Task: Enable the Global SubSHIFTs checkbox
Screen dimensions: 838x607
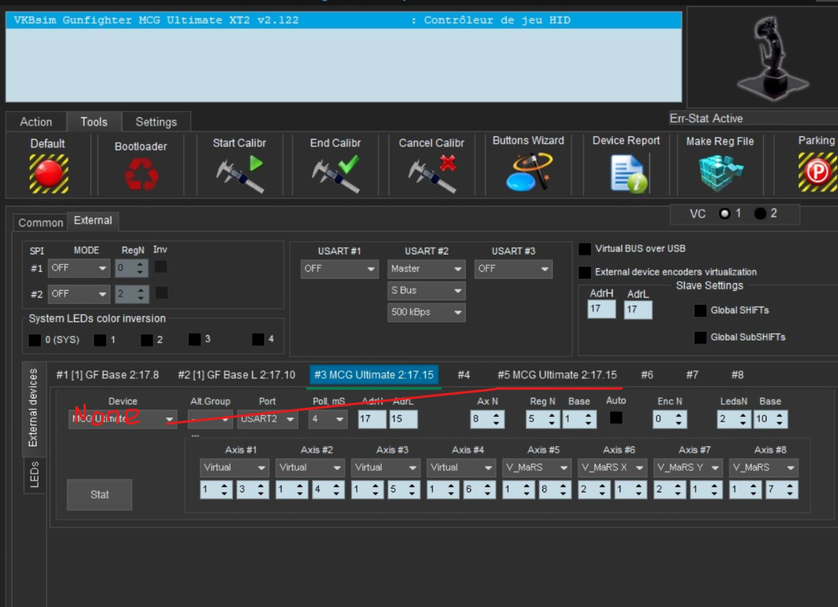Action: (700, 337)
